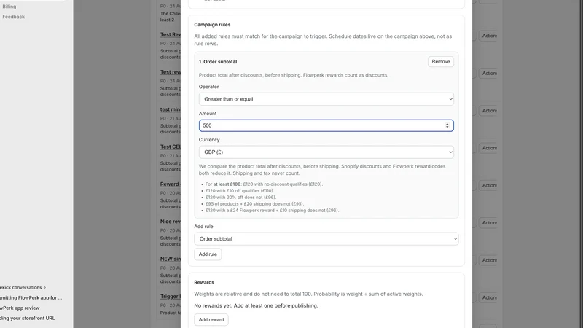Open Feedback in the sidebar
Screen dimensions: 583x328
point(13,17)
